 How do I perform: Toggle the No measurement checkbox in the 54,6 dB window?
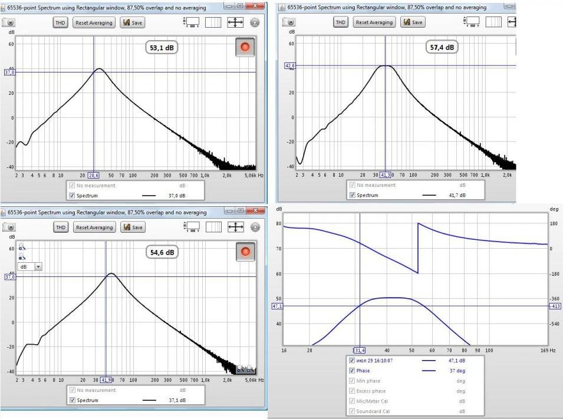tap(72, 390)
